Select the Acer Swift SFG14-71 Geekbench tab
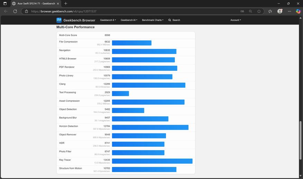The image size is (303, 179). pos(36,3)
